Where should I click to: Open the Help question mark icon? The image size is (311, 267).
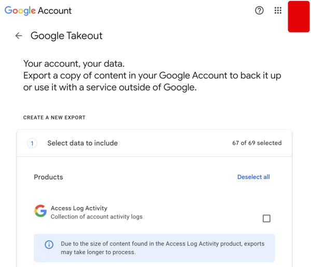click(260, 10)
